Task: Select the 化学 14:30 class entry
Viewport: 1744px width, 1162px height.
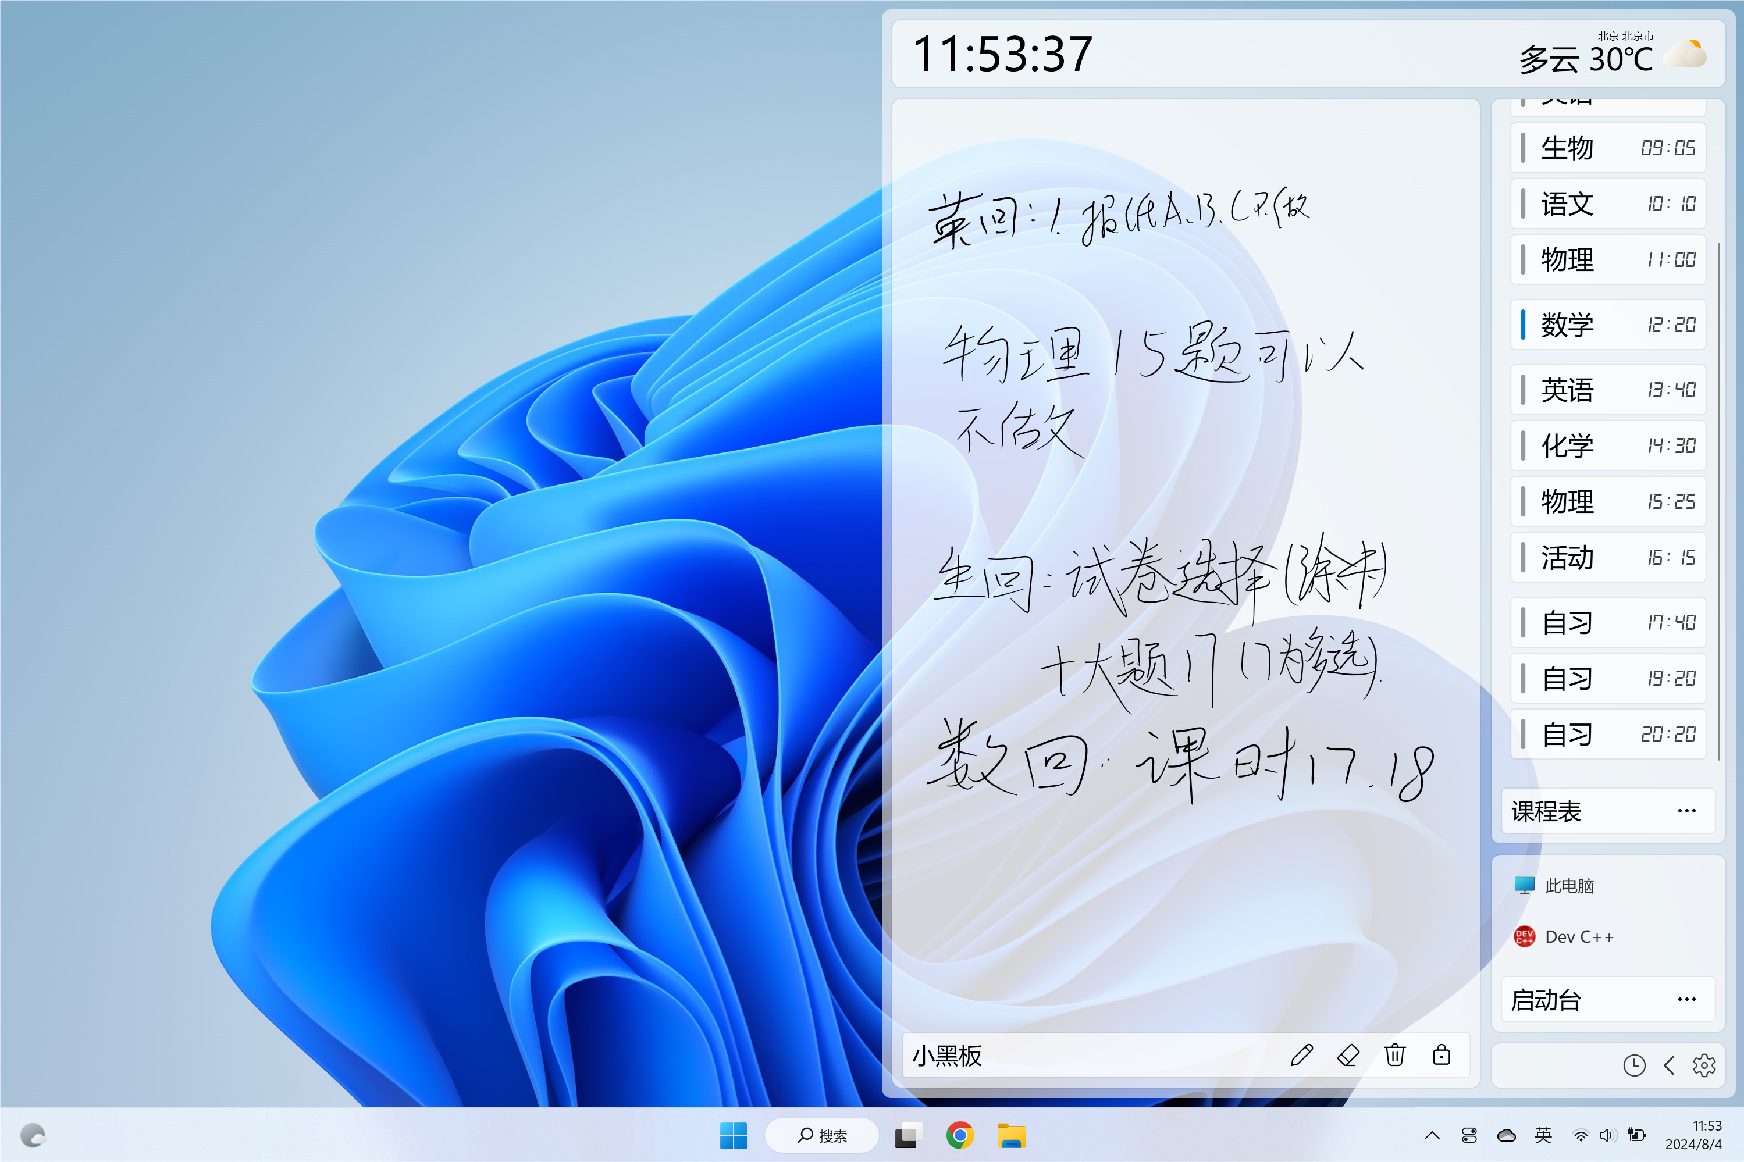Action: (1608, 445)
